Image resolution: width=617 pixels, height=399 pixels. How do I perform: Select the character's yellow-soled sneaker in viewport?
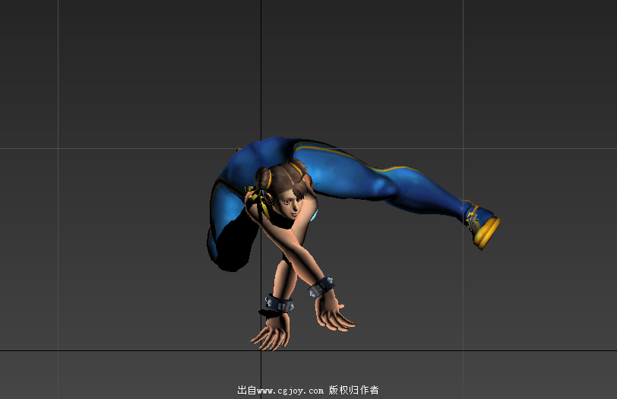pos(482,226)
